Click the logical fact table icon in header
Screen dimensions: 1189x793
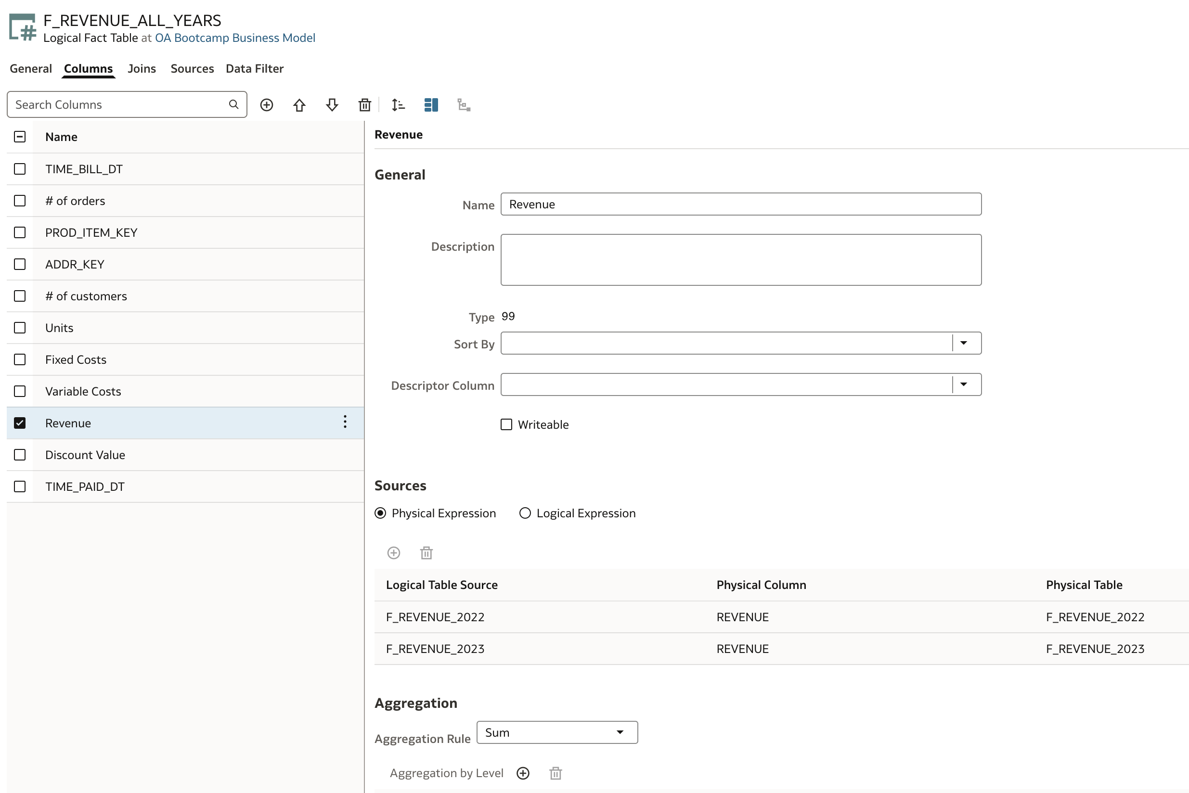(22, 27)
